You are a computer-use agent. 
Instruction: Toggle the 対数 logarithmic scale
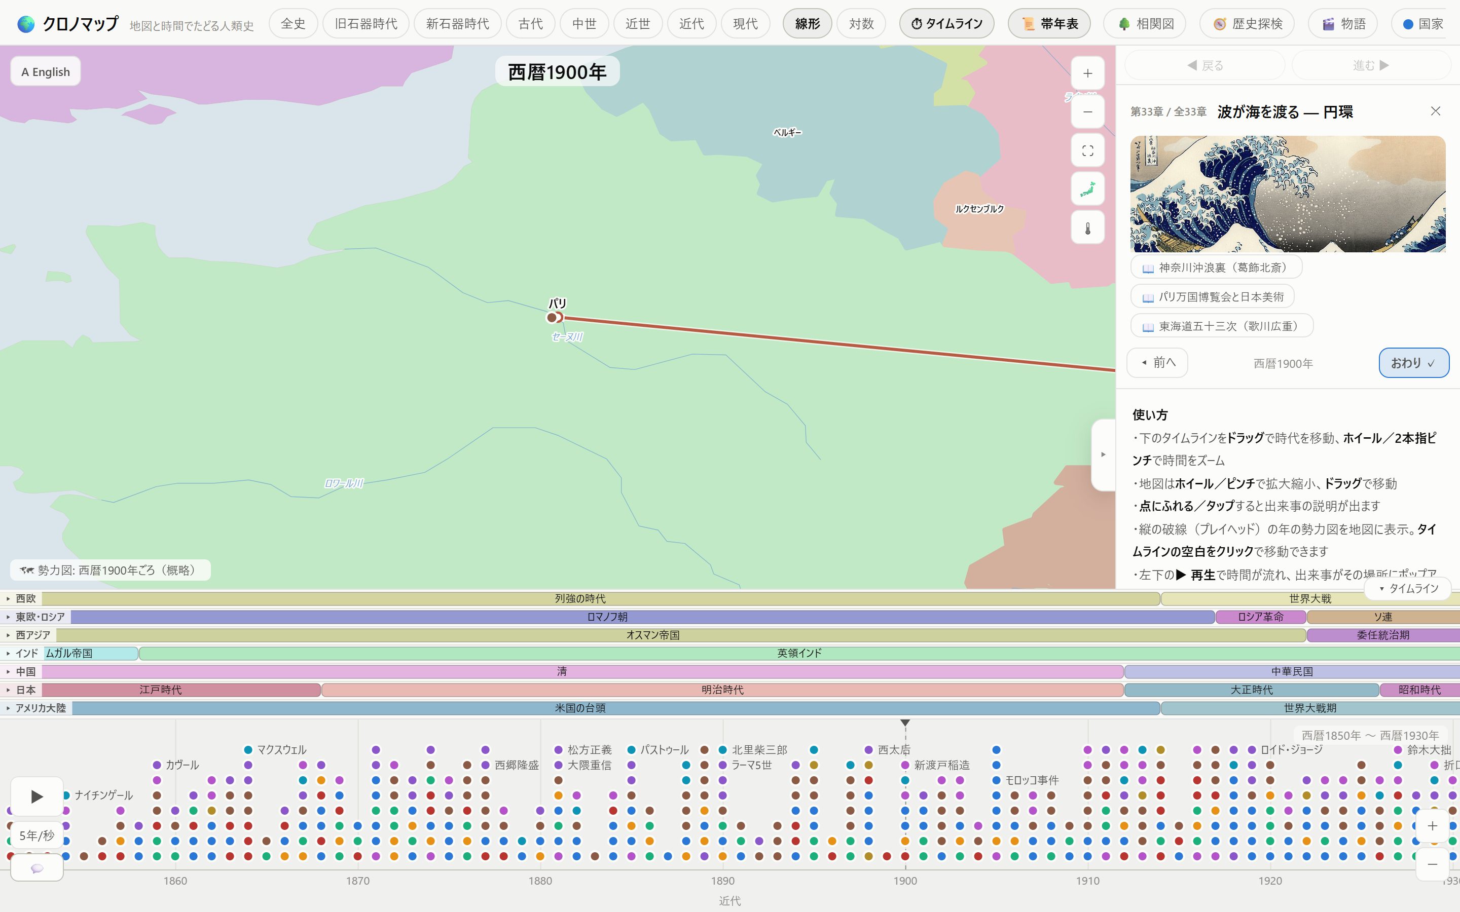point(861,23)
